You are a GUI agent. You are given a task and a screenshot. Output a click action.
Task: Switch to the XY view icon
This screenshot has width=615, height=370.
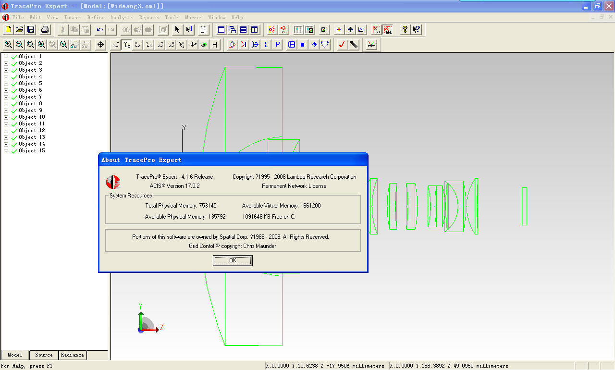(116, 44)
